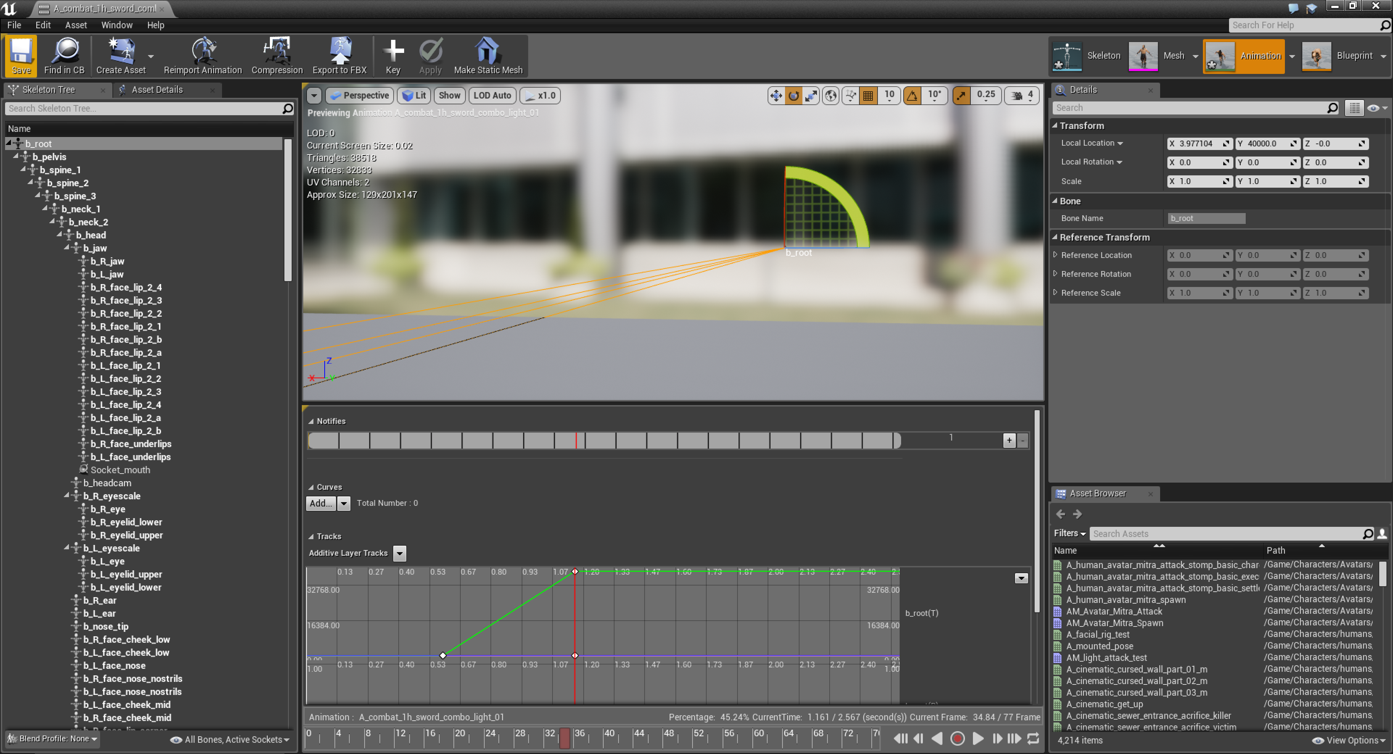
Task: Select the translate gizmo tool in viewport
Action: [776, 96]
